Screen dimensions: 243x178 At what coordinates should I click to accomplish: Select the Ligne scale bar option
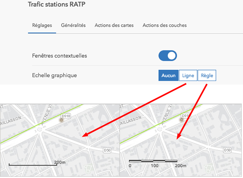(188, 75)
